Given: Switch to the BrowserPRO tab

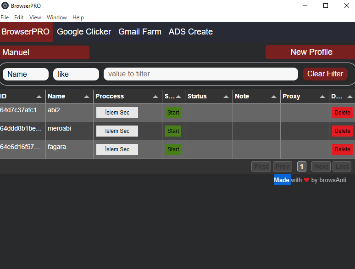Looking at the screenshot, I should pyautogui.click(x=27, y=32).
